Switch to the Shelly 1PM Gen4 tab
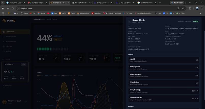 tap(16, 3)
